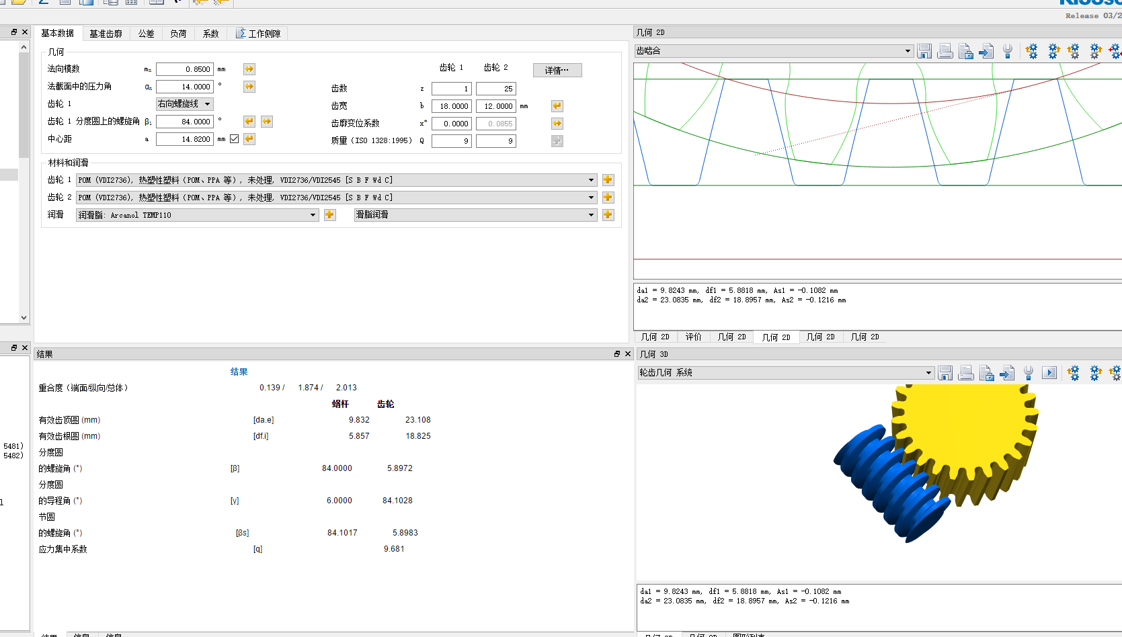
Task: Toggle the 中心距 lock checkbox
Action: pyautogui.click(x=234, y=139)
